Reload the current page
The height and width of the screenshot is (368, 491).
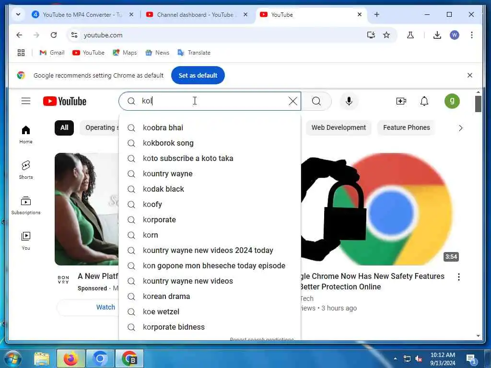pos(54,35)
